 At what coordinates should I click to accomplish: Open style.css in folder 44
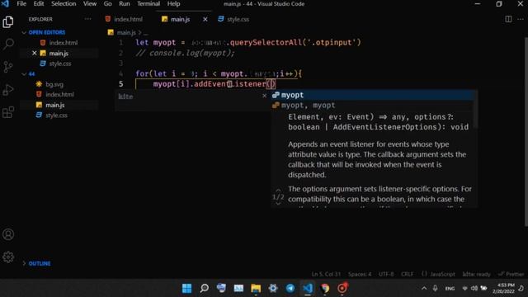pyautogui.click(x=56, y=115)
